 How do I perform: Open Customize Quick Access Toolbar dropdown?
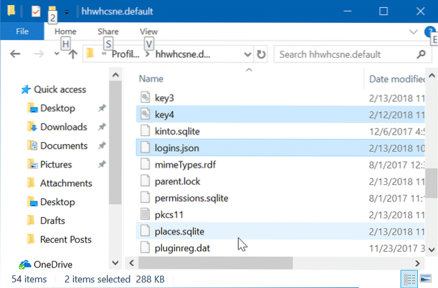(x=67, y=12)
